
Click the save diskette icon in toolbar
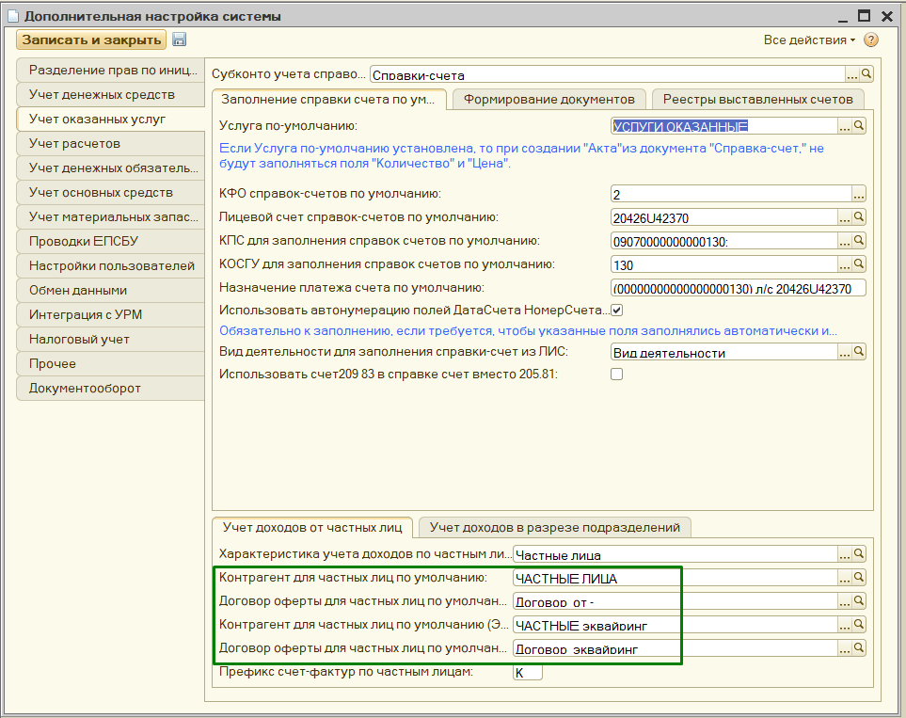tap(179, 40)
